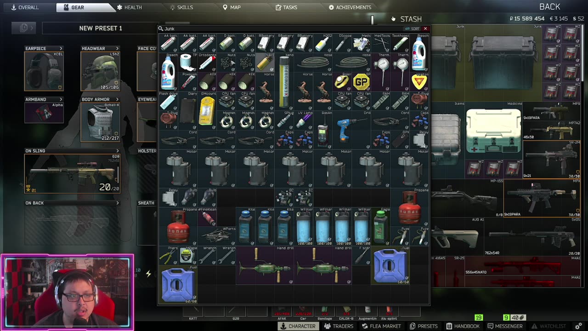Click the TP toilet paper roll
This screenshot has height=331, width=588.
(188, 63)
